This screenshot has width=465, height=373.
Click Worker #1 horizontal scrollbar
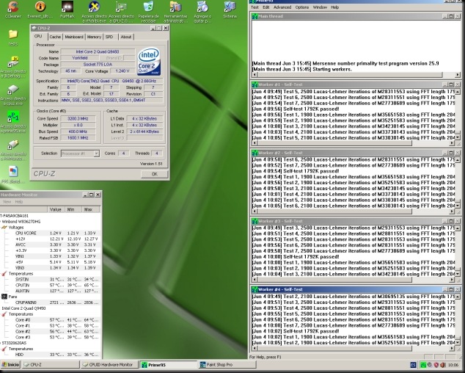tap(353, 143)
